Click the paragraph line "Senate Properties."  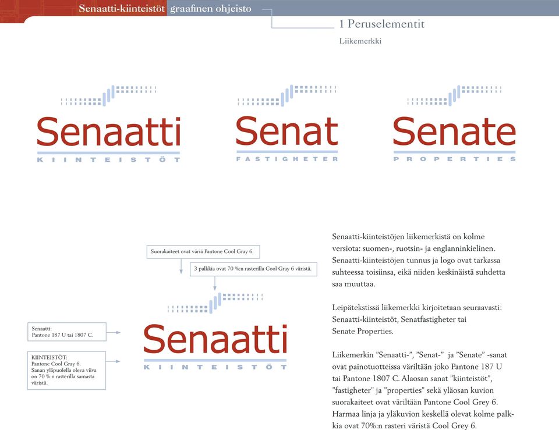[363, 331]
